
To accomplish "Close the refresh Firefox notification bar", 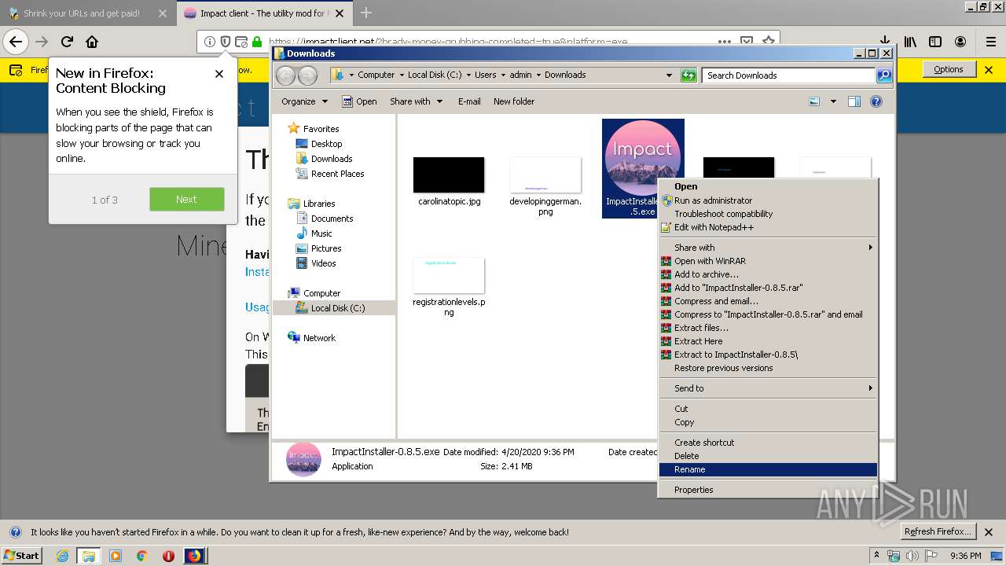I will 989,532.
